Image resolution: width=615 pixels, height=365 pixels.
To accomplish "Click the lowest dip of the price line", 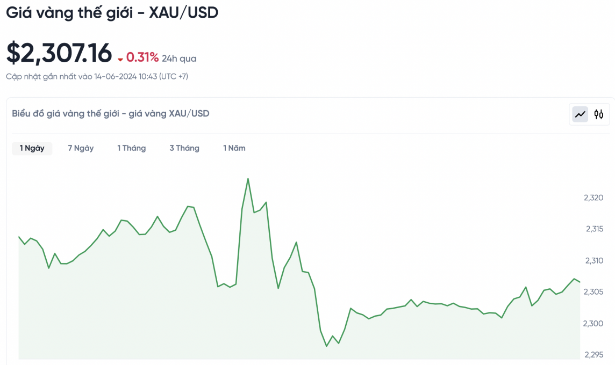I will [326, 346].
